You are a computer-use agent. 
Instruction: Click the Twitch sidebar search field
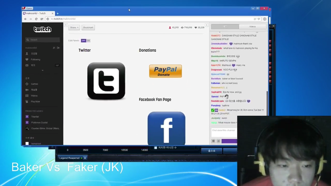click(x=43, y=40)
